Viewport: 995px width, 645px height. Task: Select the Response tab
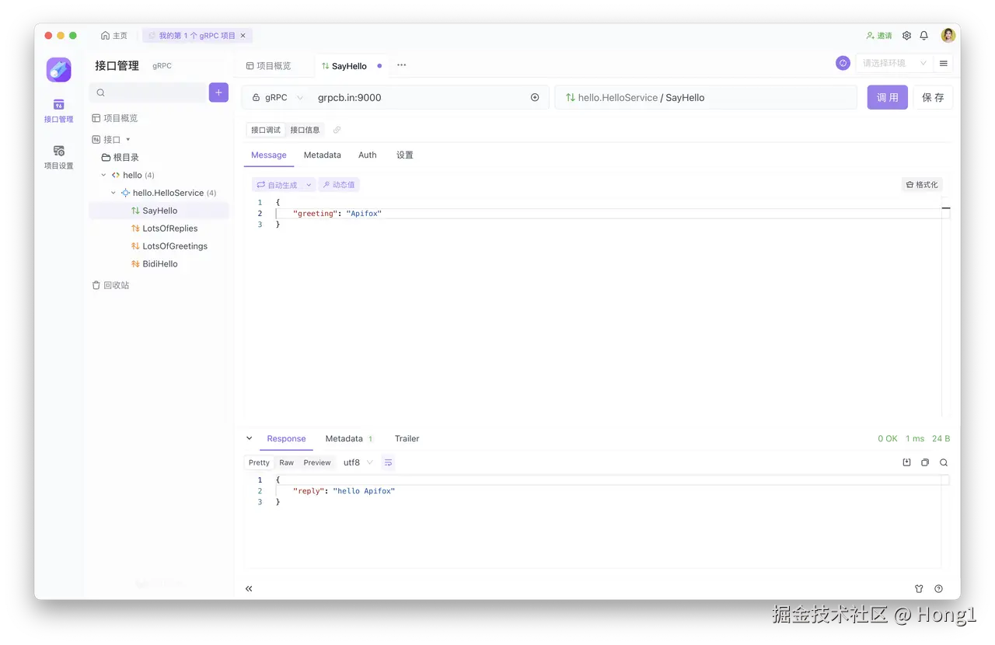[286, 439]
